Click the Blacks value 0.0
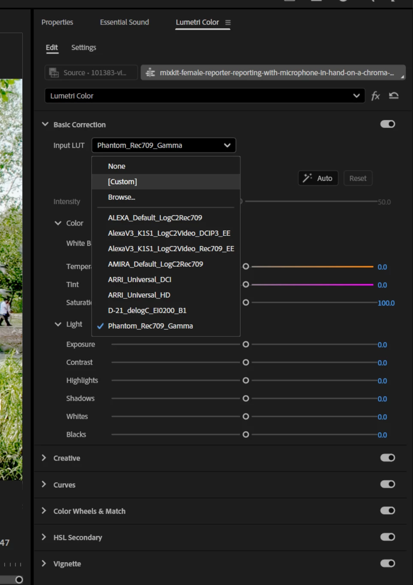Image resolution: width=413 pixels, height=585 pixels. click(x=382, y=435)
